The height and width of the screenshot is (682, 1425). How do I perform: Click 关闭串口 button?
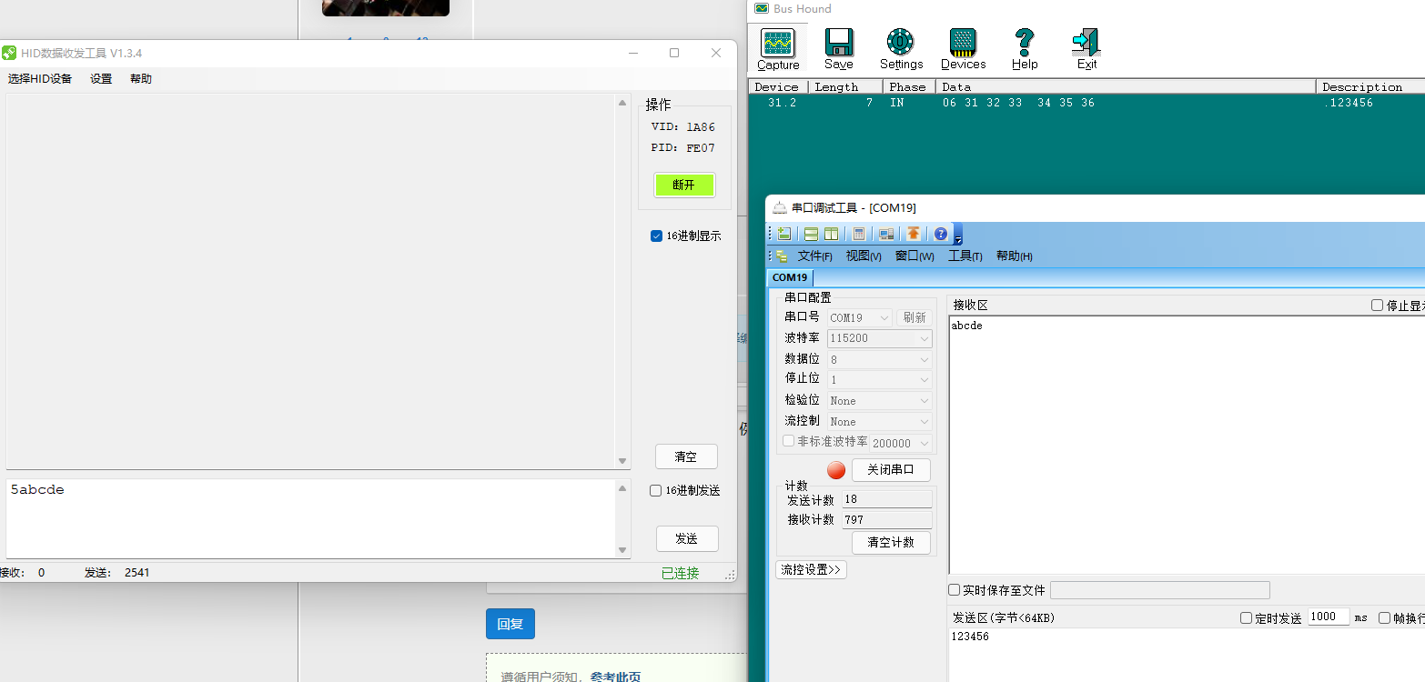891,470
